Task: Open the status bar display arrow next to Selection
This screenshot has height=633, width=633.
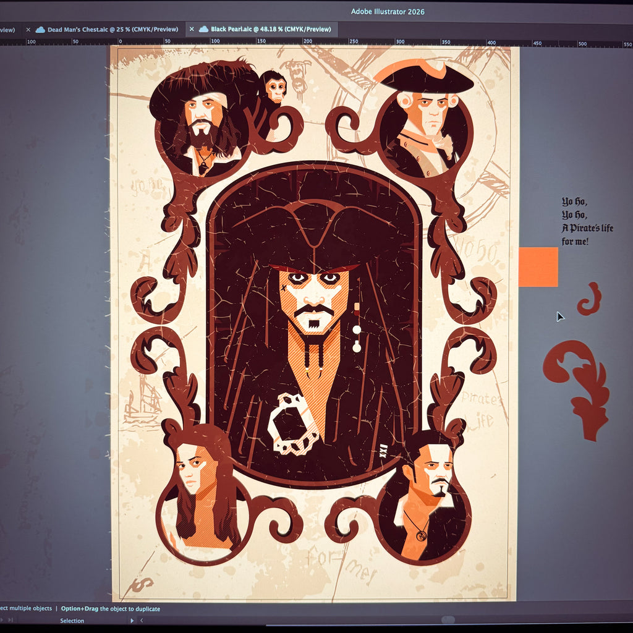Action: click(x=132, y=621)
